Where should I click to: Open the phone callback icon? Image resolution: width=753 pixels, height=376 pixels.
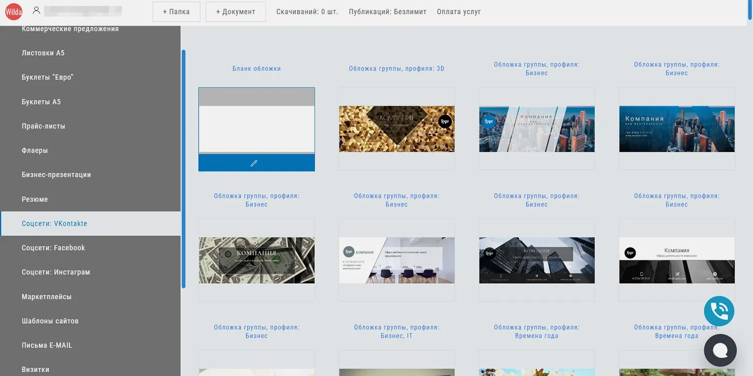point(719,311)
